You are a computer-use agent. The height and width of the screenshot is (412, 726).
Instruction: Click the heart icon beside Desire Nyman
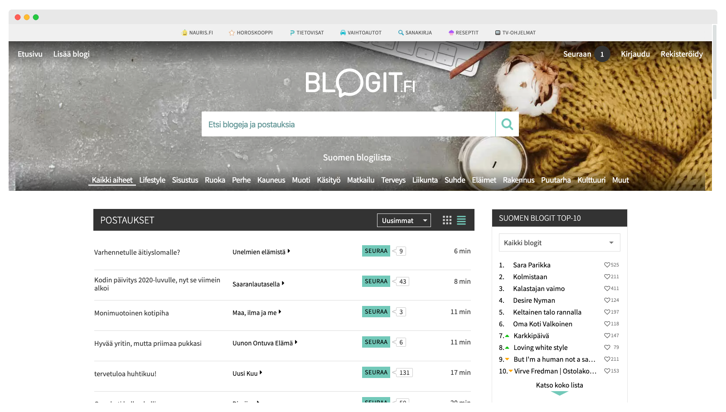(x=607, y=300)
